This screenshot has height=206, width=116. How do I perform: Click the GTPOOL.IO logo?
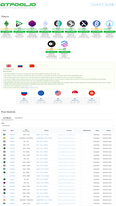click(x=18, y=6)
